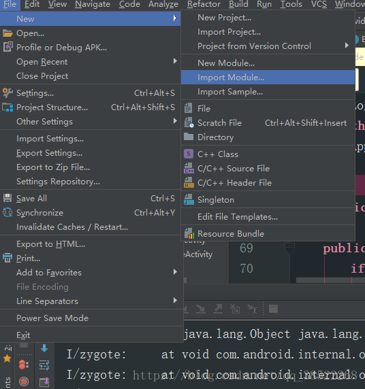This screenshot has height=389, width=365.
Task: Expand the New submenu arrow
Action: click(x=175, y=18)
